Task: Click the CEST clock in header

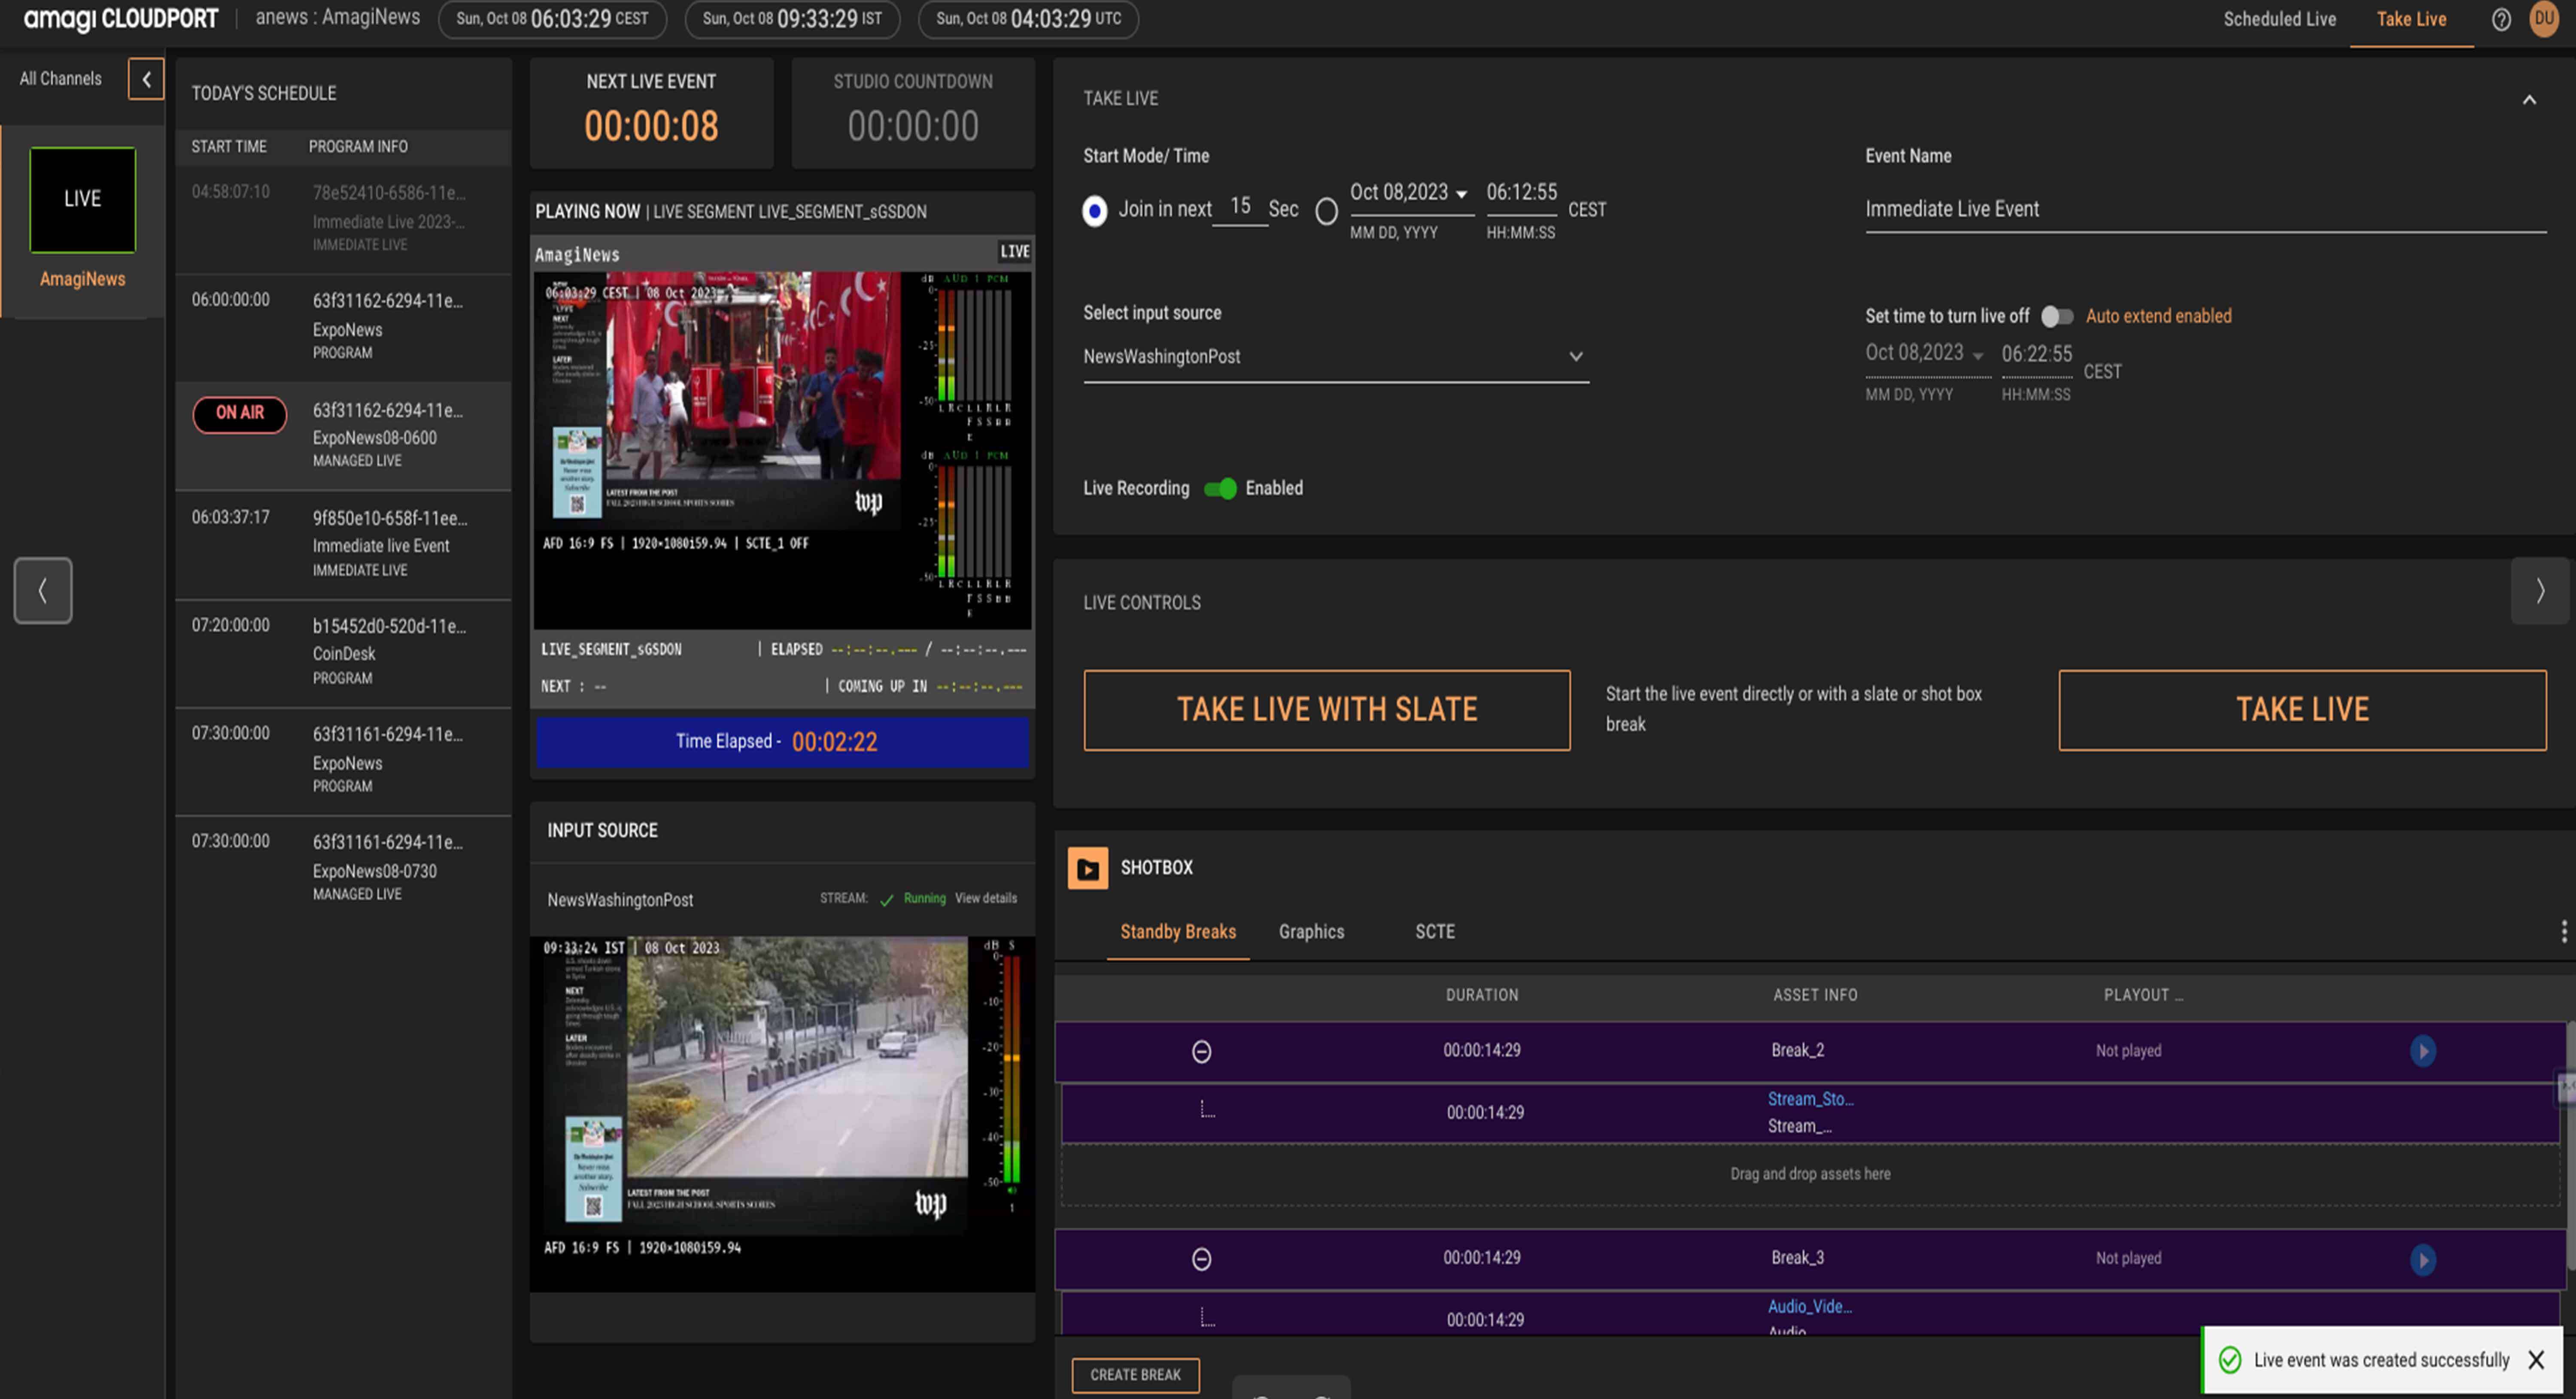Action: pyautogui.click(x=552, y=19)
